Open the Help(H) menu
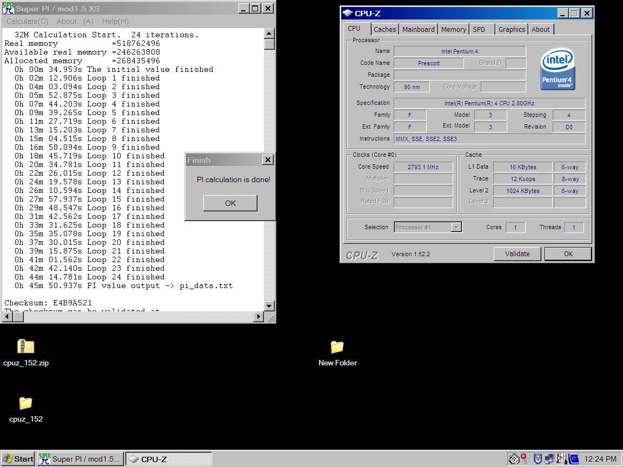Viewport: 623px width, 467px height. 115,22
